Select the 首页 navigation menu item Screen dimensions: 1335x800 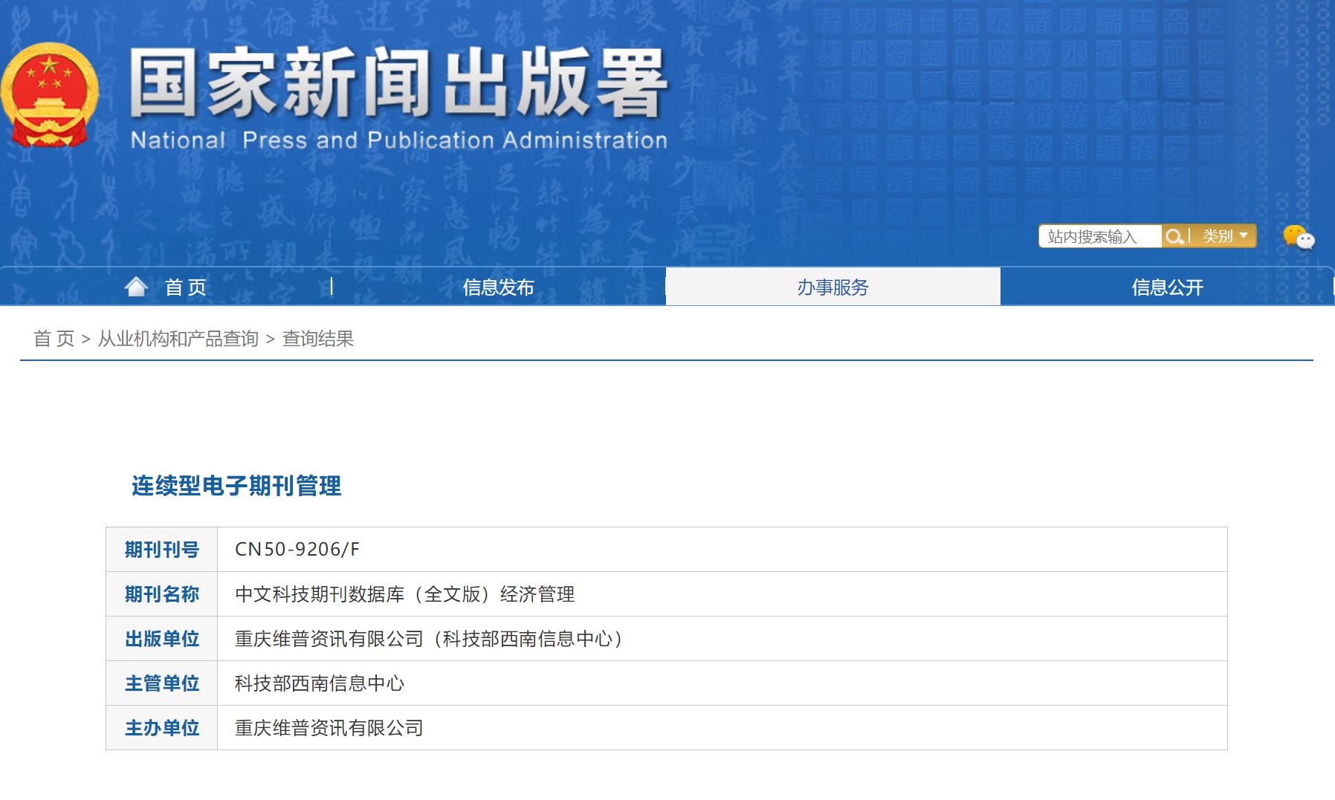point(186,286)
